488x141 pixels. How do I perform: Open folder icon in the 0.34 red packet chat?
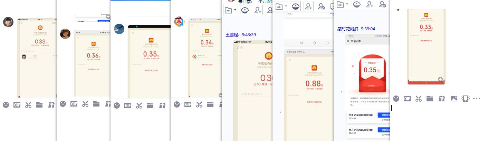point(210,104)
